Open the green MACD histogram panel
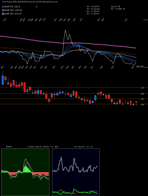The width and height of the screenshot is (148, 196). (x=25, y=172)
